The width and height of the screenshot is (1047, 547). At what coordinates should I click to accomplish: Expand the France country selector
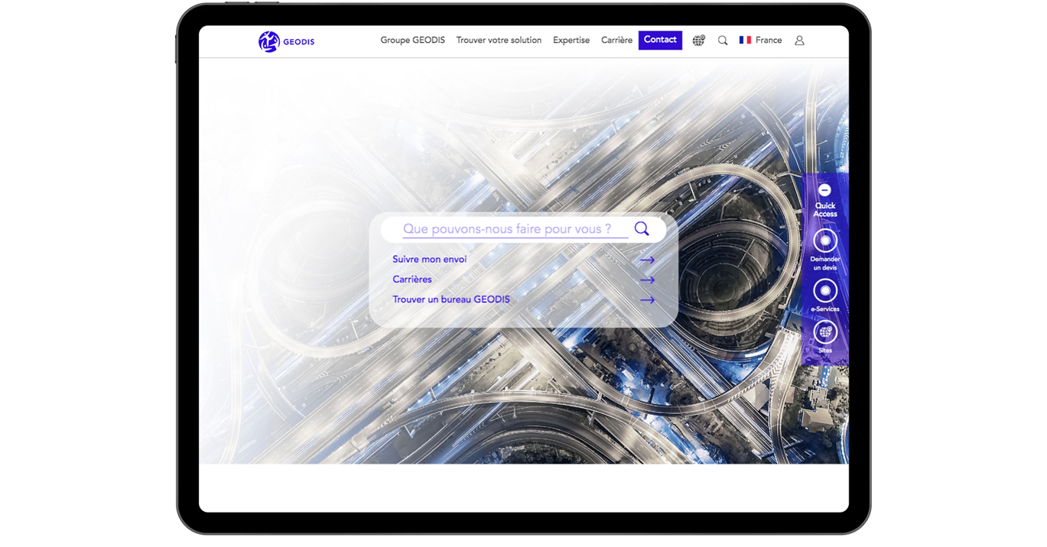click(x=760, y=40)
